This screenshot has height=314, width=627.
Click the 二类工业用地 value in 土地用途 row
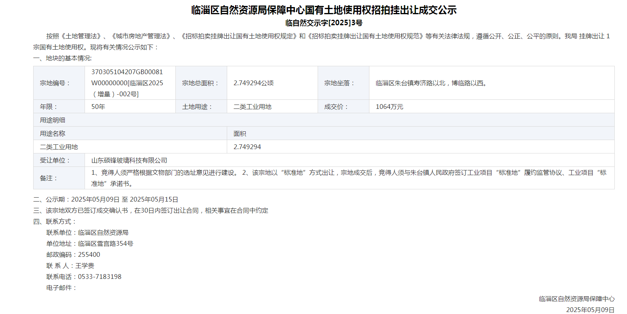[252, 107]
